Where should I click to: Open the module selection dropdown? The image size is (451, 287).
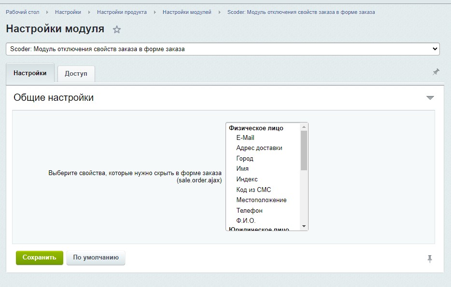click(x=223, y=49)
